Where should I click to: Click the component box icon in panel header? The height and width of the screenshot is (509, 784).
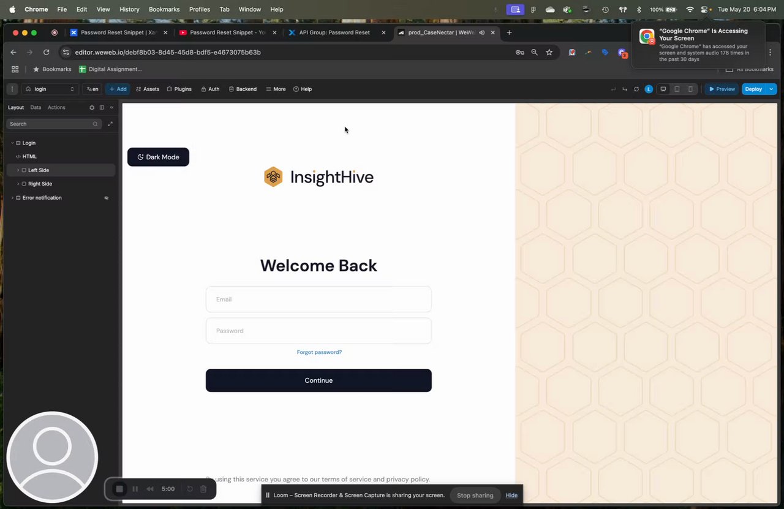point(92,107)
